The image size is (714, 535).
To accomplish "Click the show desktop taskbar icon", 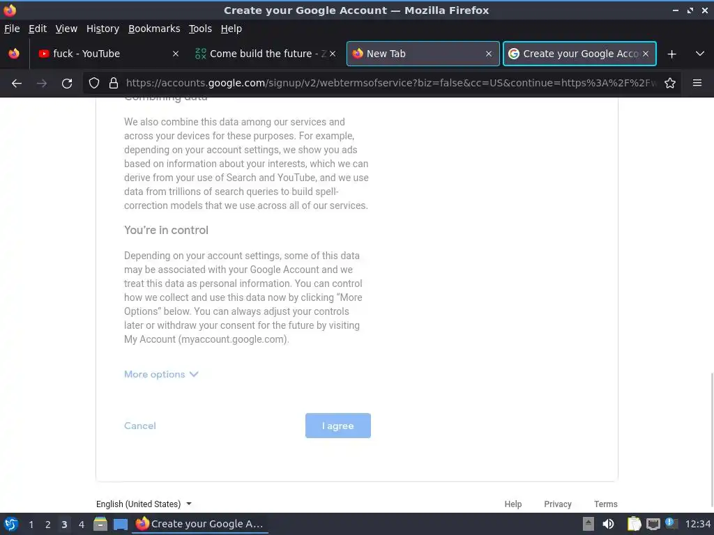I will click(x=120, y=525).
